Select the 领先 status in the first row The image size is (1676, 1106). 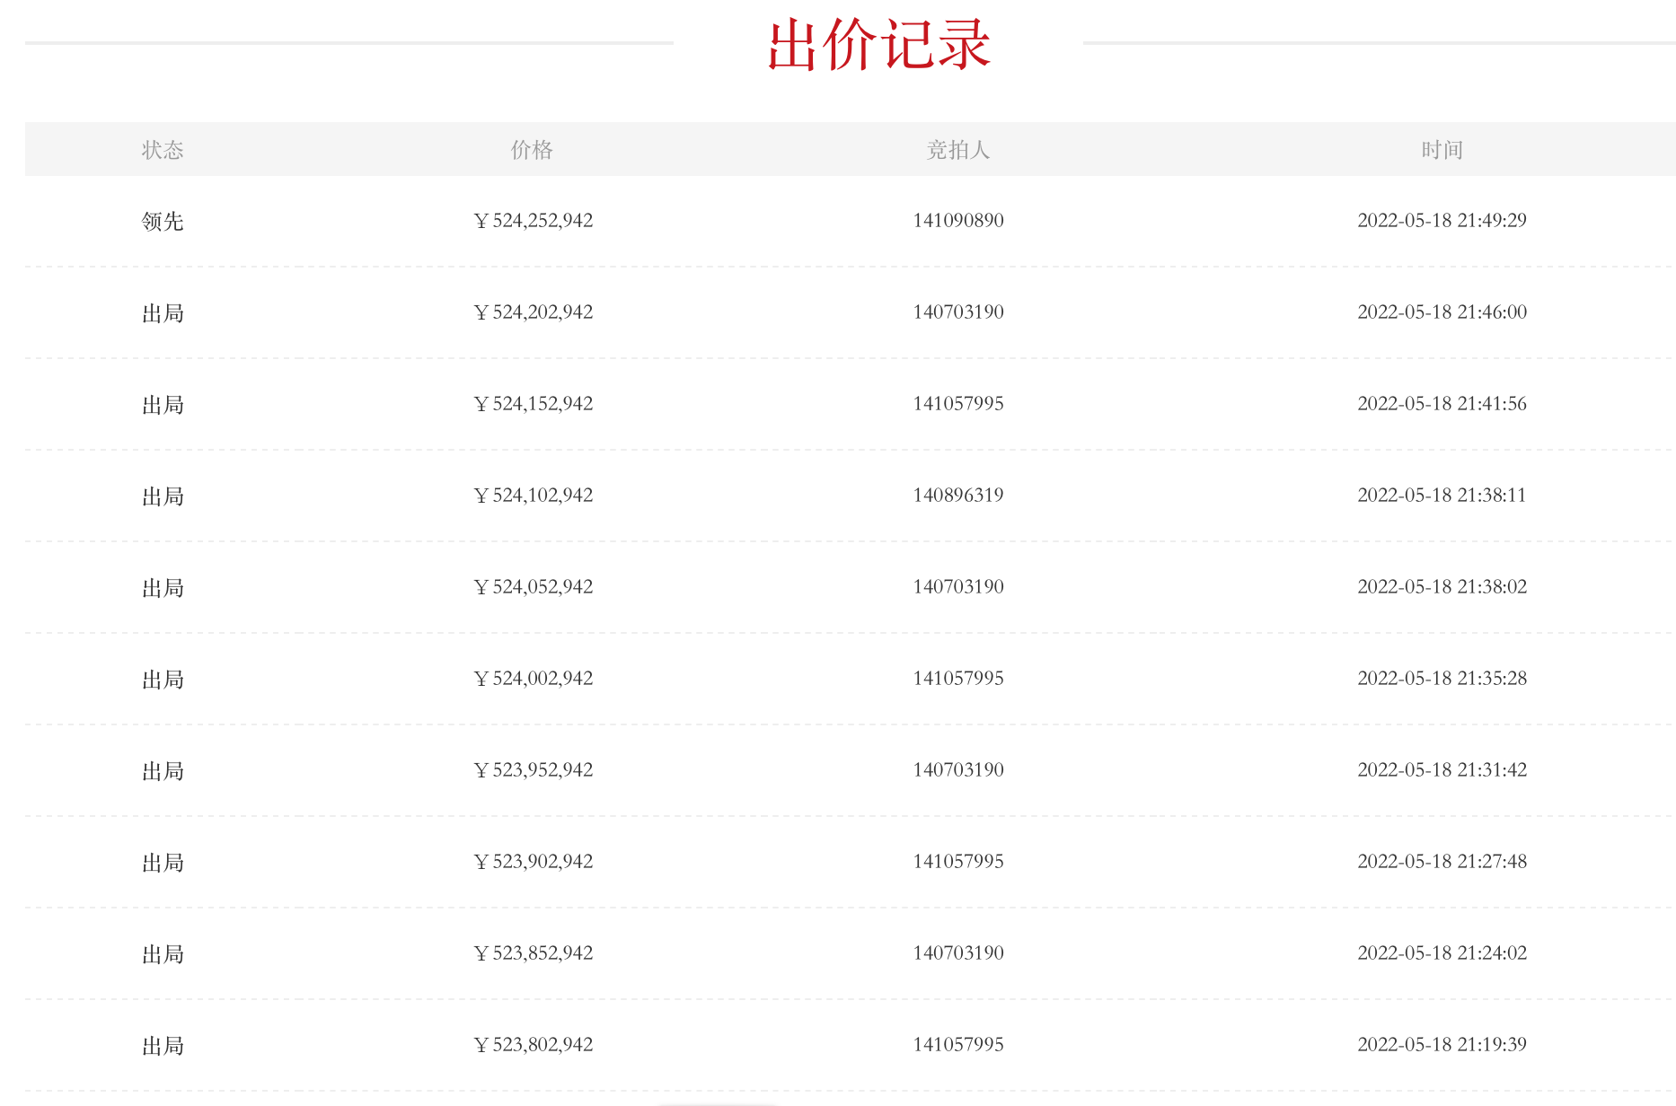pyautogui.click(x=163, y=221)
